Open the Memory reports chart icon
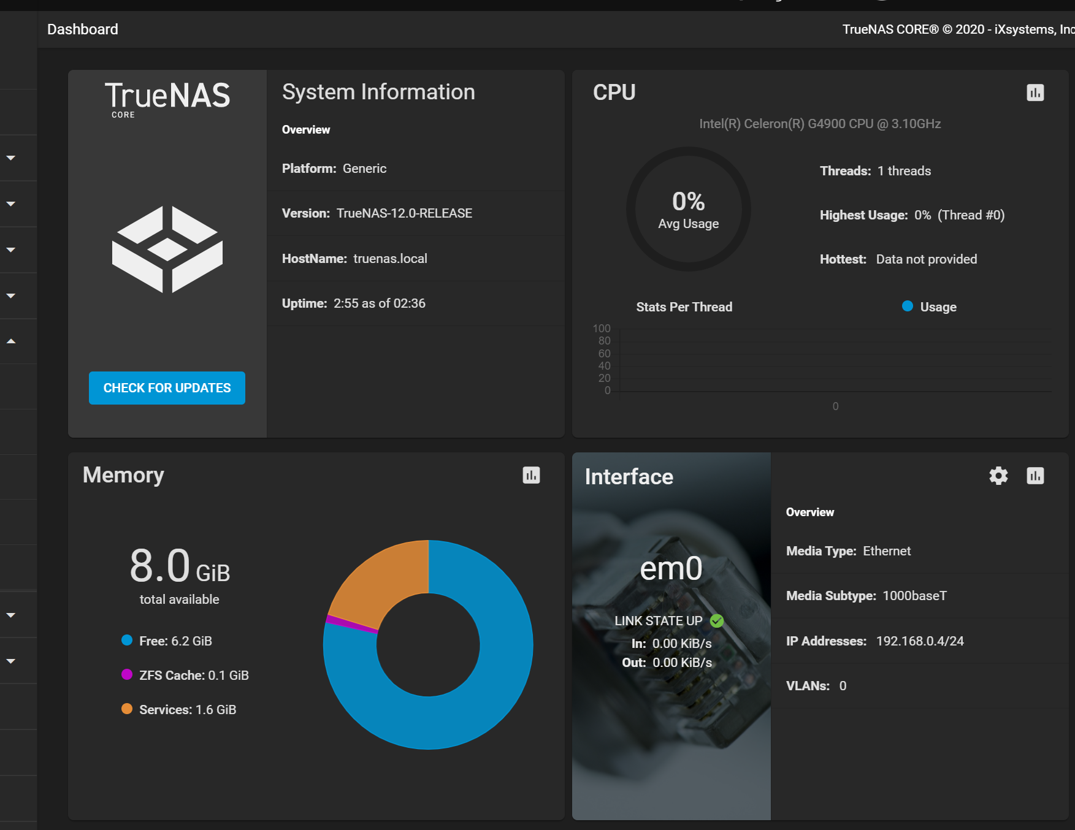1075x830 pixels. click(x=531, y=475)
